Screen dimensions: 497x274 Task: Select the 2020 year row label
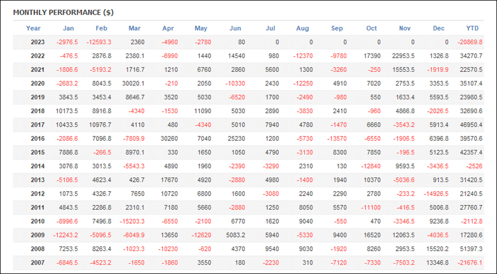coord(38,84)
